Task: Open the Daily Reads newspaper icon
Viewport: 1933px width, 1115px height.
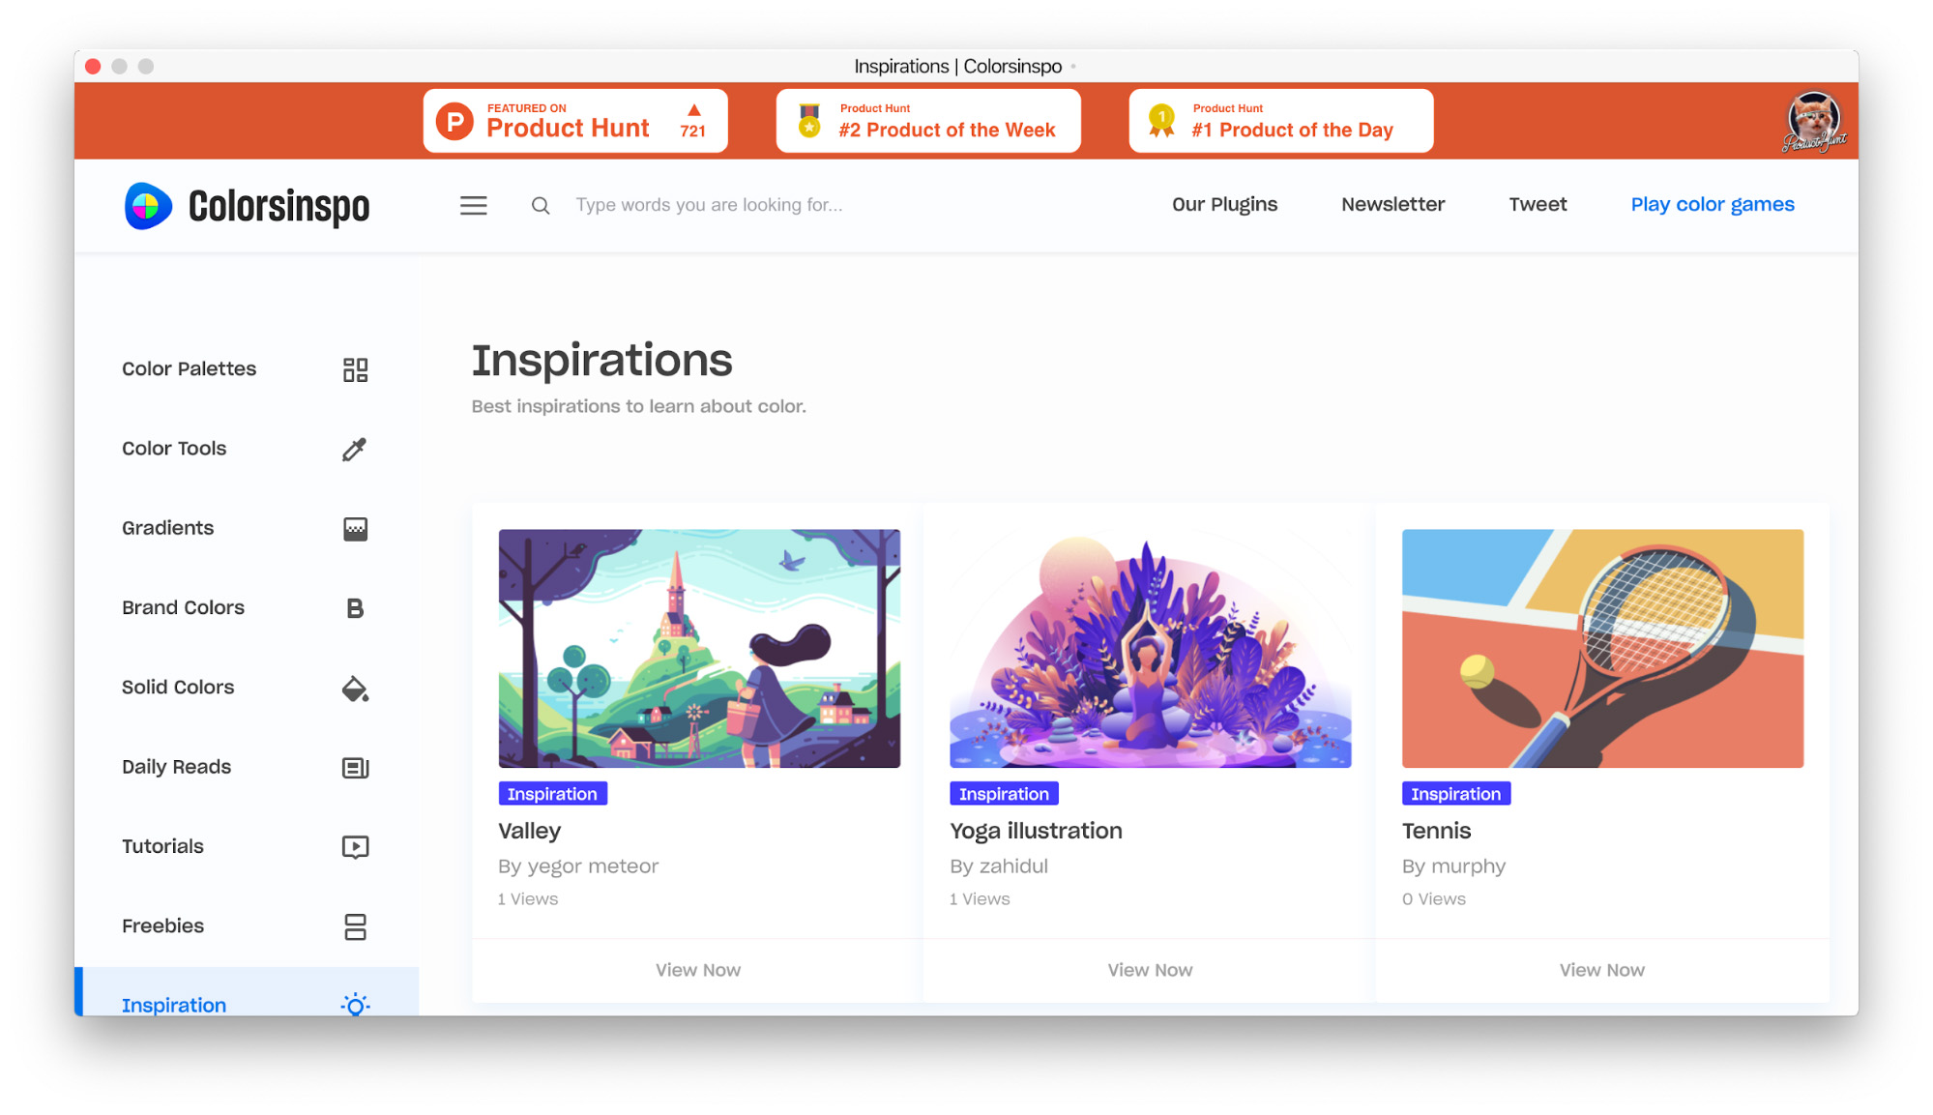Action: (355, 767)
